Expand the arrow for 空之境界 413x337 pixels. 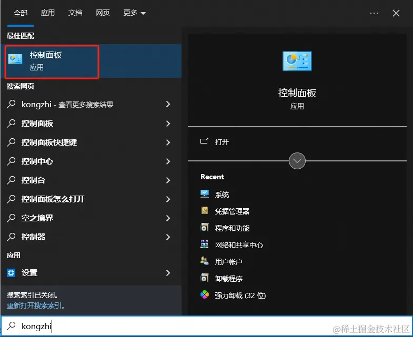click(x=168, y=218)
